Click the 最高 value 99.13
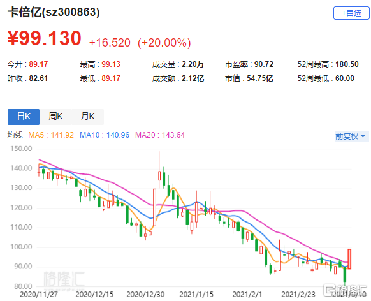Screen dimensions: 371x301 111,64
